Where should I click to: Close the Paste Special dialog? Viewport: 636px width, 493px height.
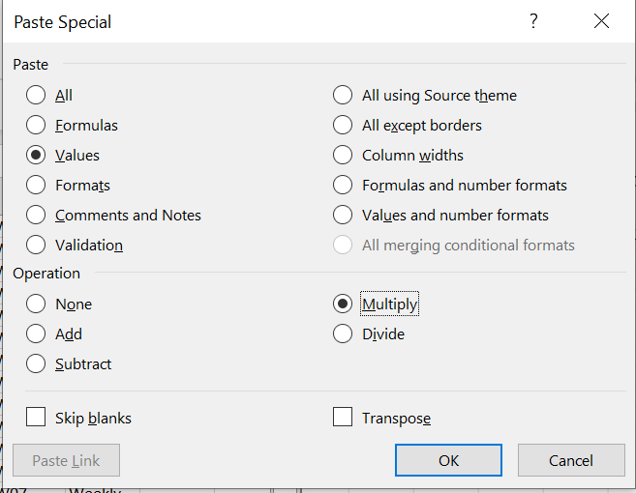tap(601, 21)
